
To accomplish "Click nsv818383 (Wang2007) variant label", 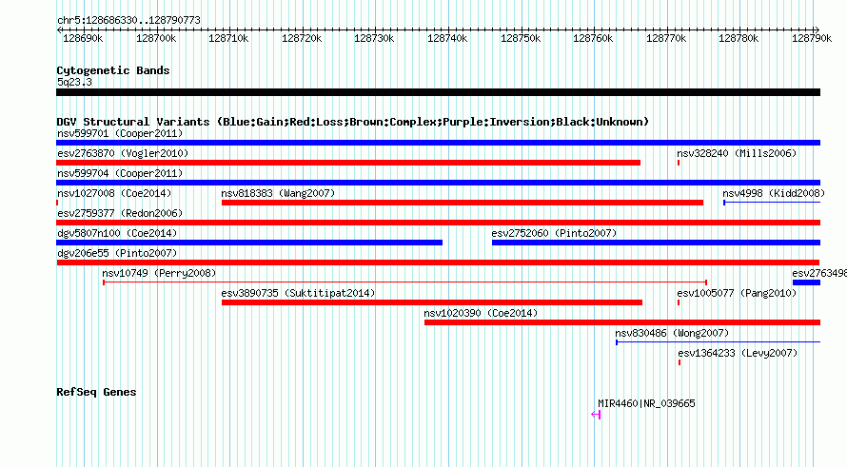I will coord(278,193).
